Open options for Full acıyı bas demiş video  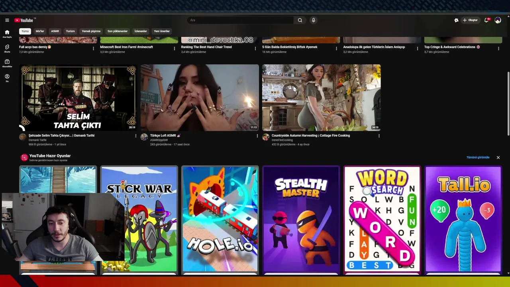pos(93,49)
